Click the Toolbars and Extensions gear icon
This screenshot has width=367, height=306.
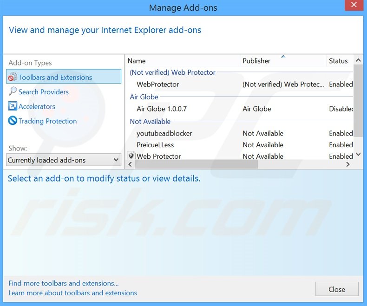click(x=13, y=77)
